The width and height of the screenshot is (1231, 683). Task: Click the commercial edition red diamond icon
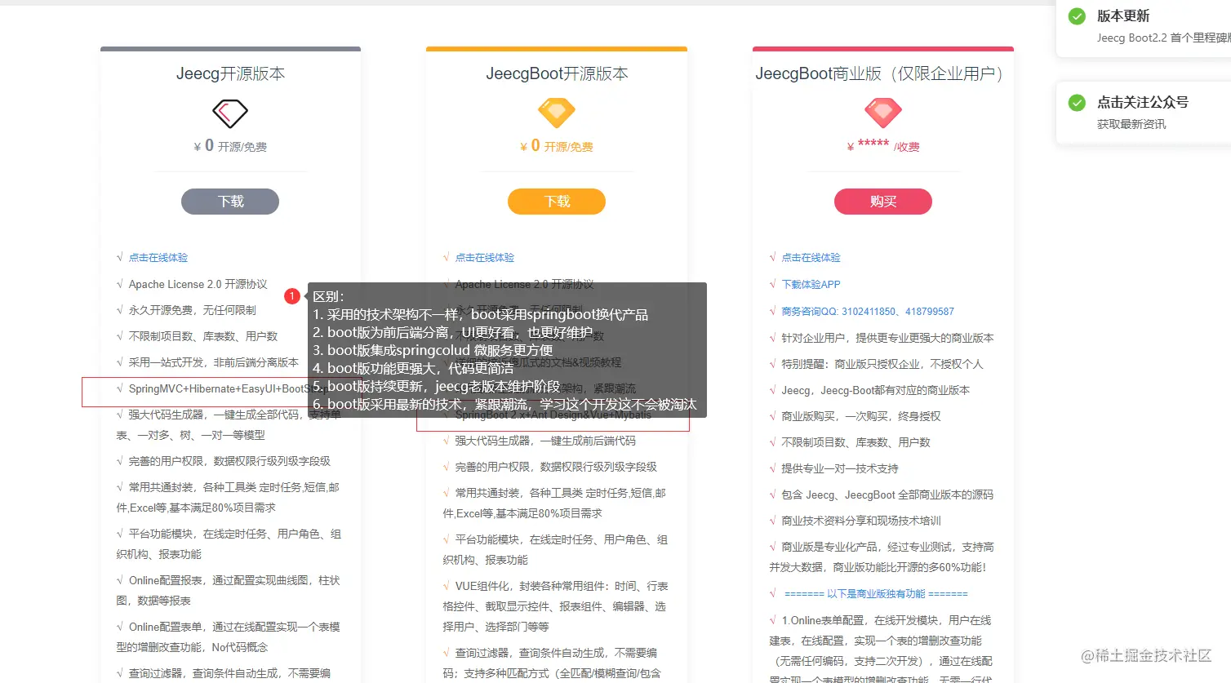coord(883,113)
